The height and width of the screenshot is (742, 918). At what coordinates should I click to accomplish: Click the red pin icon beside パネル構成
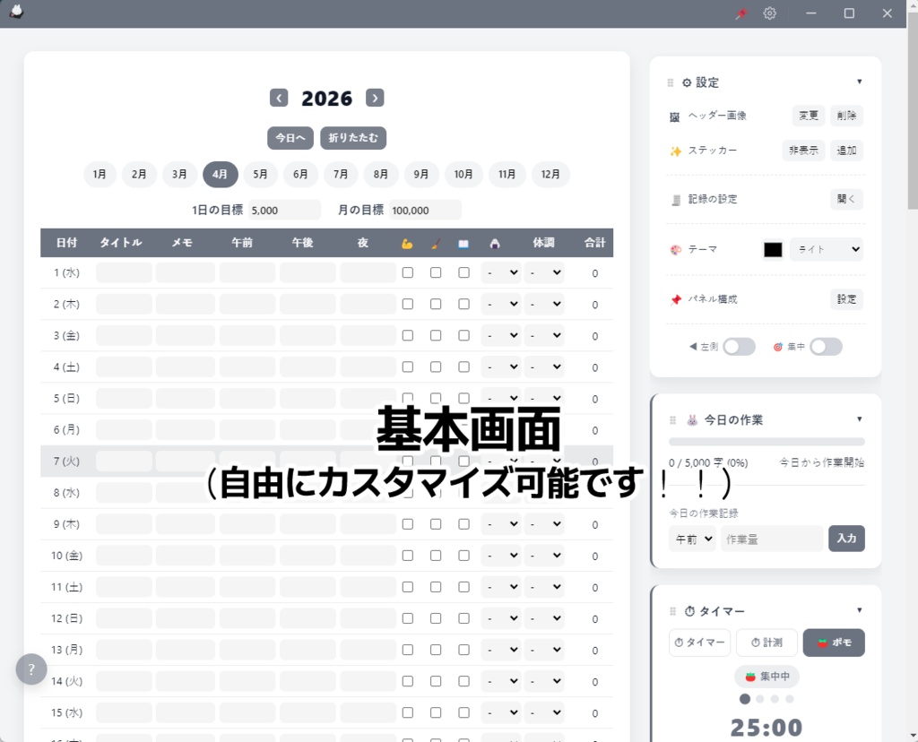coord(678,298)
